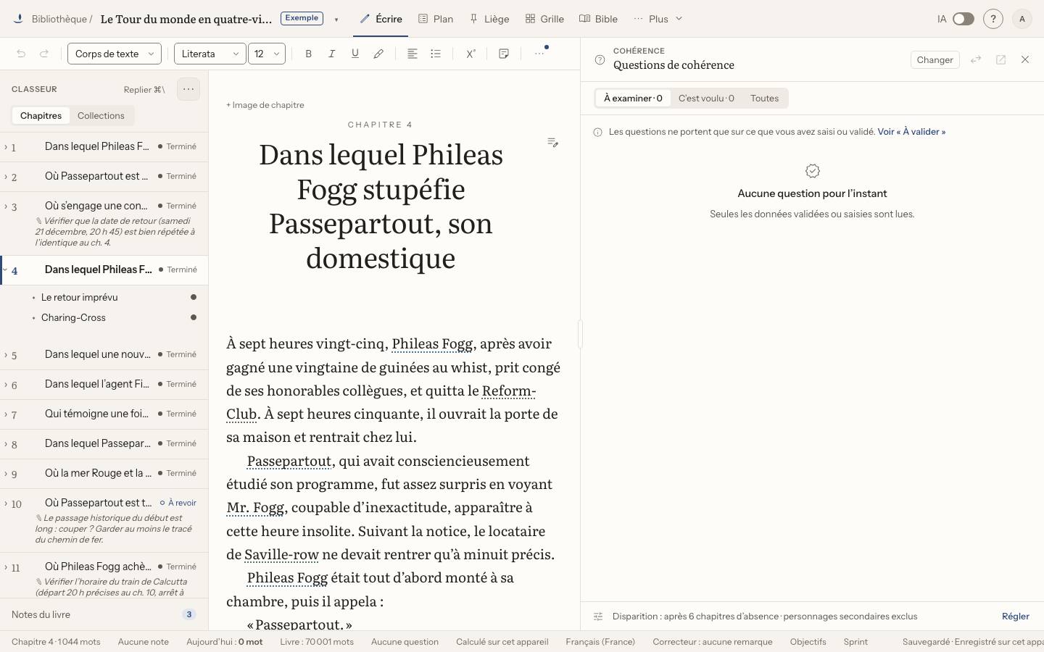Open Classeur more options menu
Viewport: 1044px width, 652px height.
point(188,89)
